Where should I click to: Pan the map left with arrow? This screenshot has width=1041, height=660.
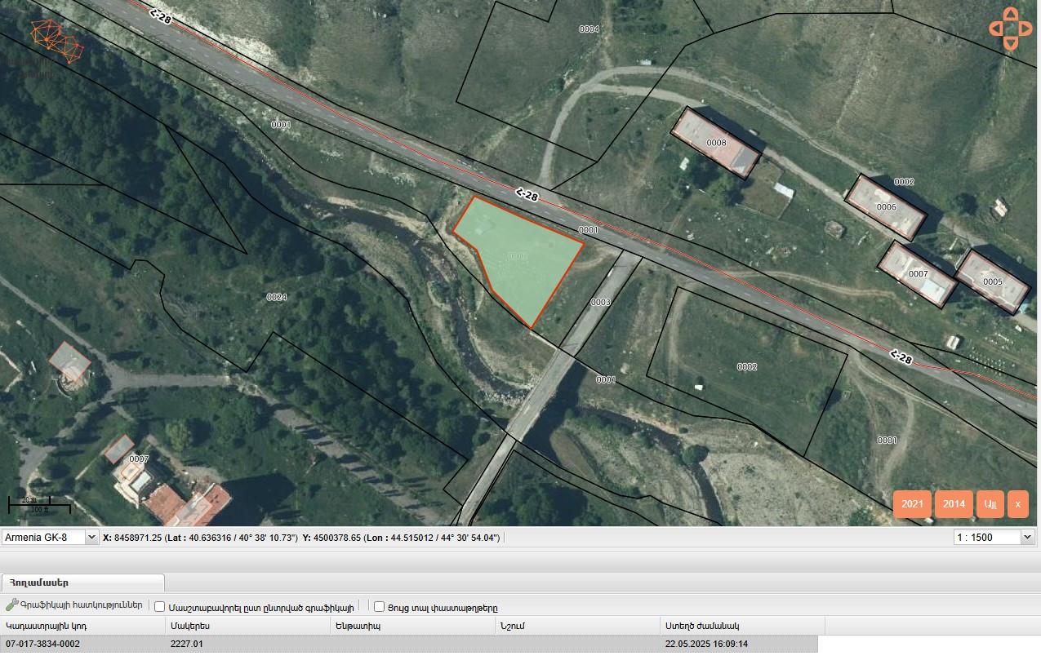pyautogui.click(x=995, y=29)
